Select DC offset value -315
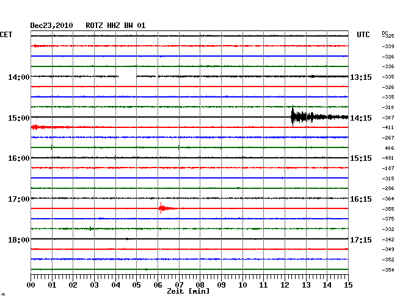Screen dimensions: 397x301 coord(388,179)
